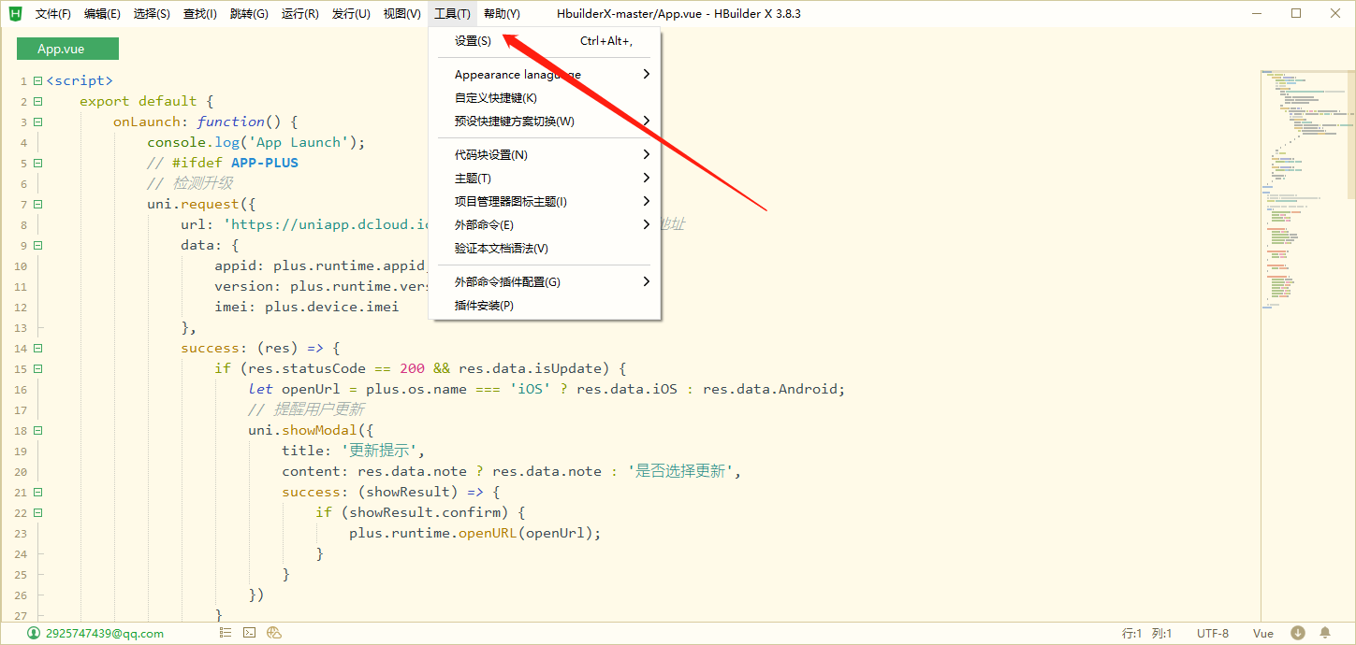
Task: Open the integrated terminal icon in status bar
Action: pyautogui.click(x=249, y=632)
